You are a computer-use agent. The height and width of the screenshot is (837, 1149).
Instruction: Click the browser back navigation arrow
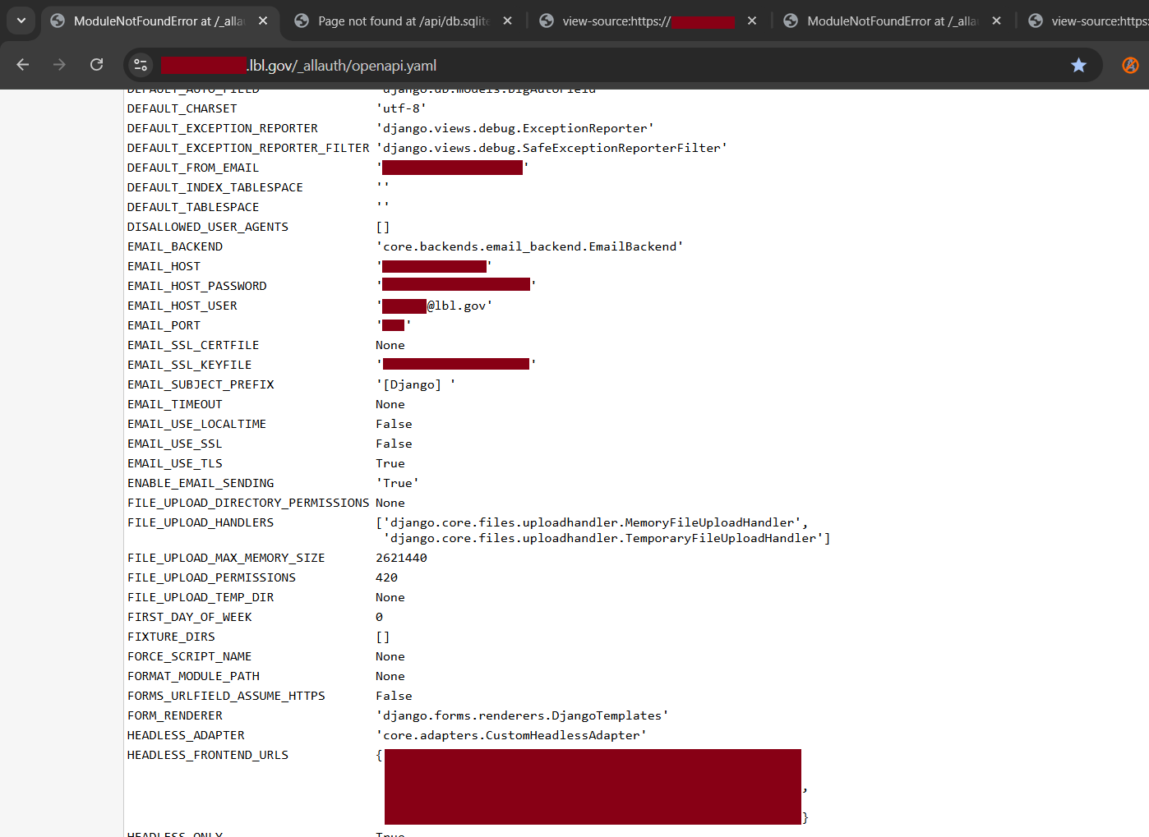tap(22, 64)
